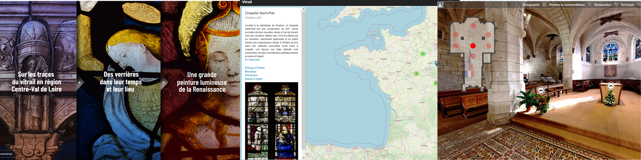Image resolution: width=641 pixels, height=160 pixels.
Task: Click the Bordeaux label on the map
Action: click(x=398, y=120)
